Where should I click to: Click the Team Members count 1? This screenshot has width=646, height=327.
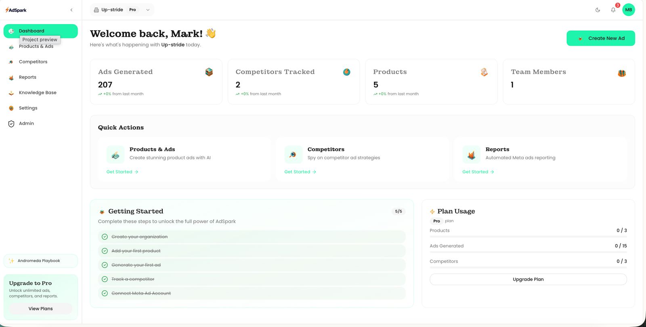(512, 85)
